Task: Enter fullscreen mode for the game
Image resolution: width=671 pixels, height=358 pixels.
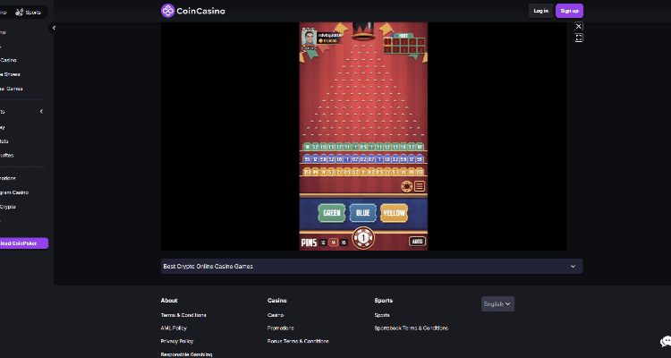Action: 579,38
